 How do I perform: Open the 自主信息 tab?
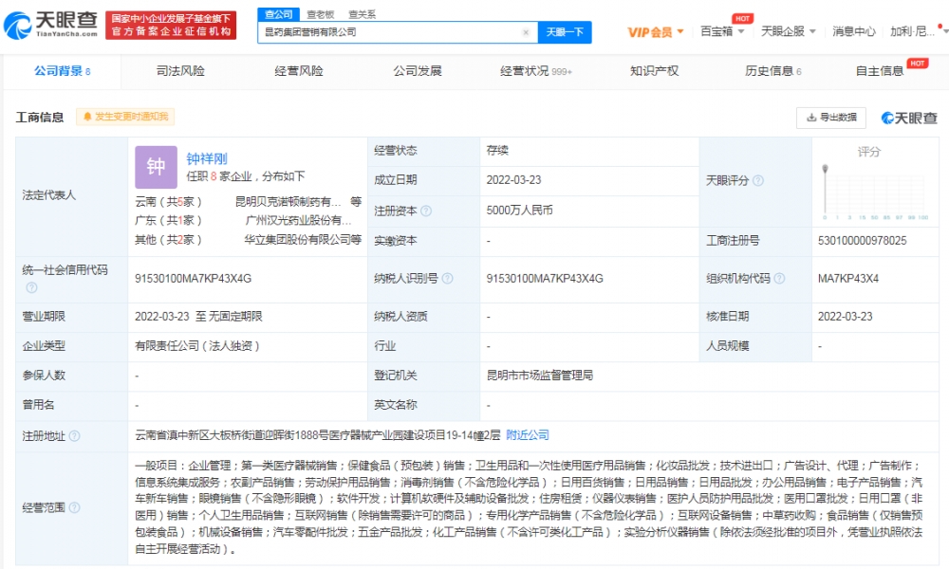880,71
